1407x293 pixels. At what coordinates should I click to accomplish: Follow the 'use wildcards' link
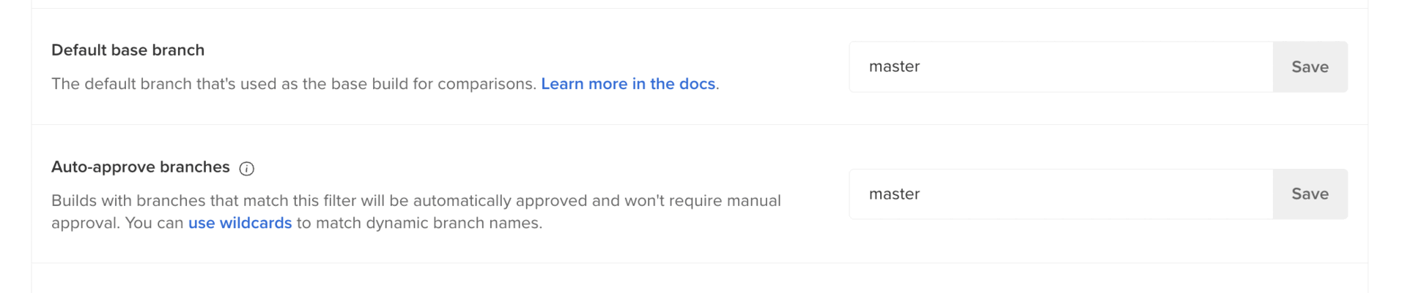tap(240, 224)
